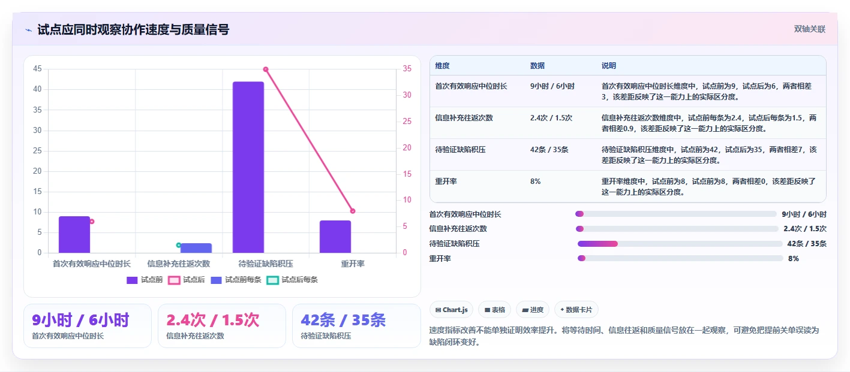Toggle the 试点前 legend item
The width and height of the screenshot is (850, 372).
[x=145, y=280]
